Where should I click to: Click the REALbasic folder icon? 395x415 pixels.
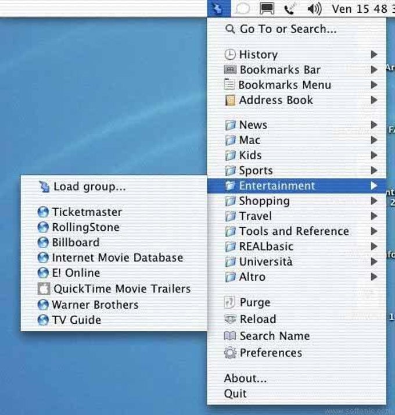tap(230, 246)
